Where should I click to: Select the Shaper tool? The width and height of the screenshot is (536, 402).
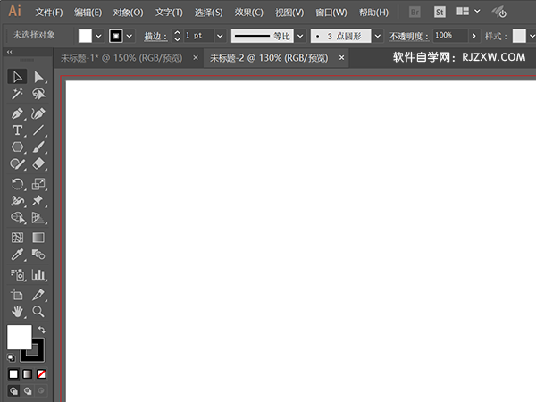[x=17, y=163]
